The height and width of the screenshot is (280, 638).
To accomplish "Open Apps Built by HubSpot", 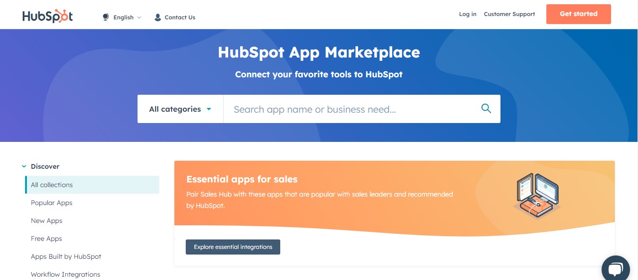I will click(x=66, y=256).
